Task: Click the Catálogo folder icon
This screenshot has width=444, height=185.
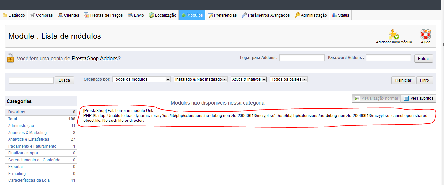Action: pos(5,15)
